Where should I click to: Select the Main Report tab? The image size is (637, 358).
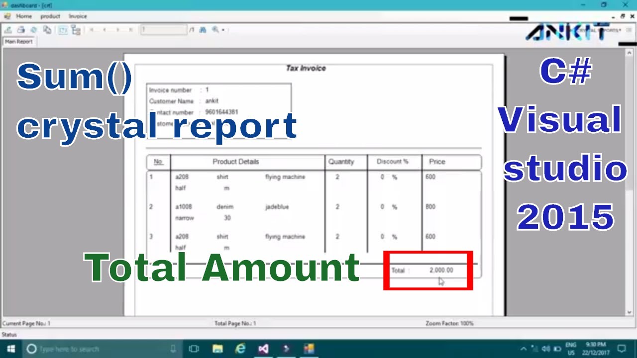pos(18,42)
